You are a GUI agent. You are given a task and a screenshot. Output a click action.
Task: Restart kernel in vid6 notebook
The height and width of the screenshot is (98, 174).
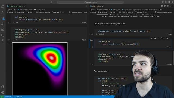click(138, 13)
